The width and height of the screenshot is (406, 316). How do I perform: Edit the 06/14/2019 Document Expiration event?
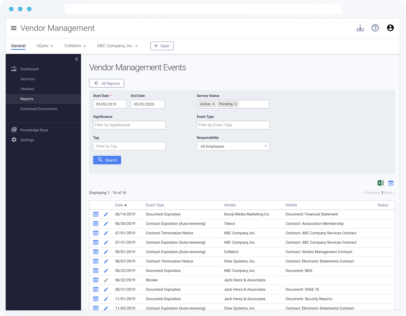click(106, 214)
